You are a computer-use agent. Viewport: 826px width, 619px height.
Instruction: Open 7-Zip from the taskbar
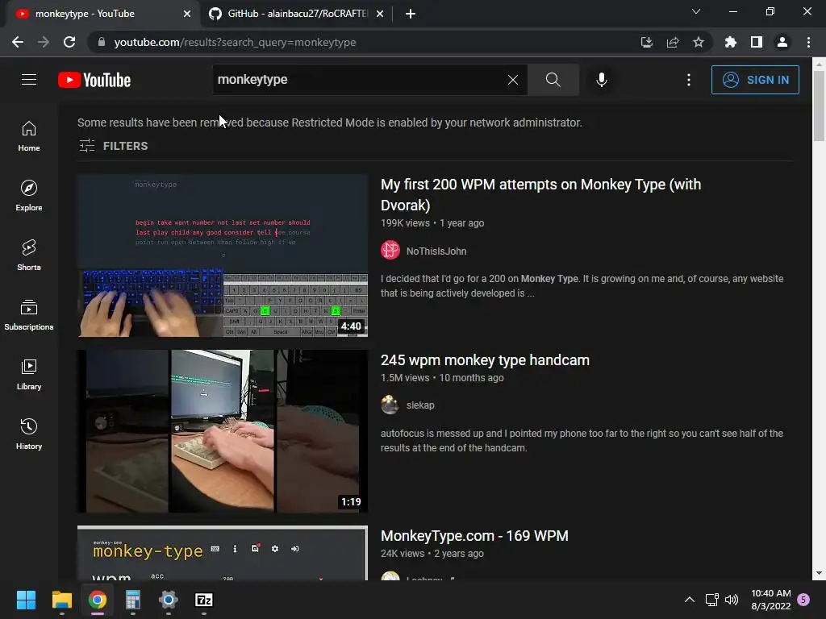point(204,600)
